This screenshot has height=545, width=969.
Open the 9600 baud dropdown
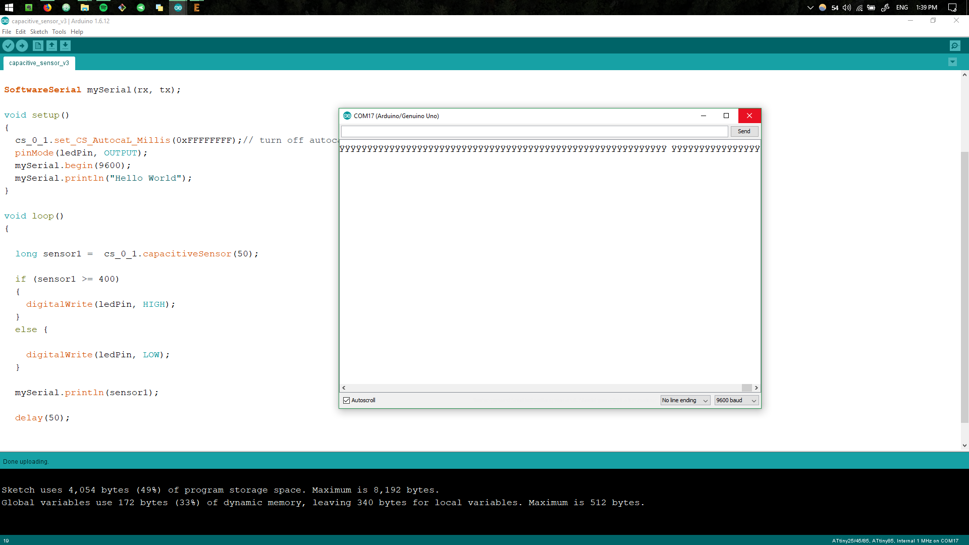click(736, 400)
